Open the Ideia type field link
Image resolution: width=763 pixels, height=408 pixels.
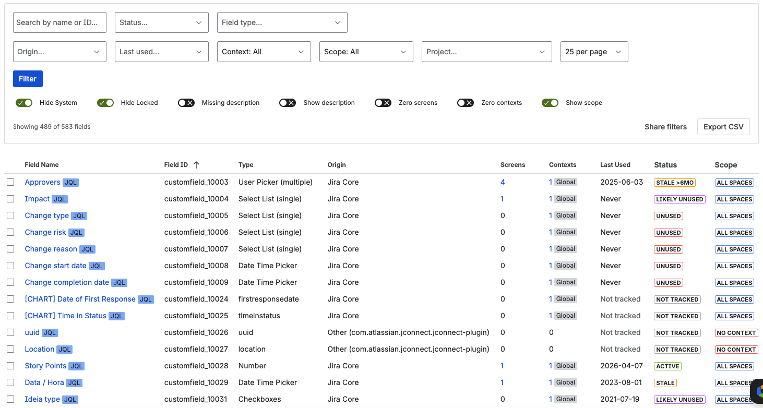42,399
